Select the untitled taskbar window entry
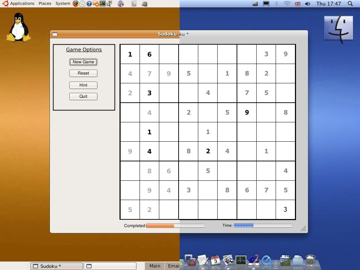This screenshot has height=270, width=360. [x=110, y=266]
